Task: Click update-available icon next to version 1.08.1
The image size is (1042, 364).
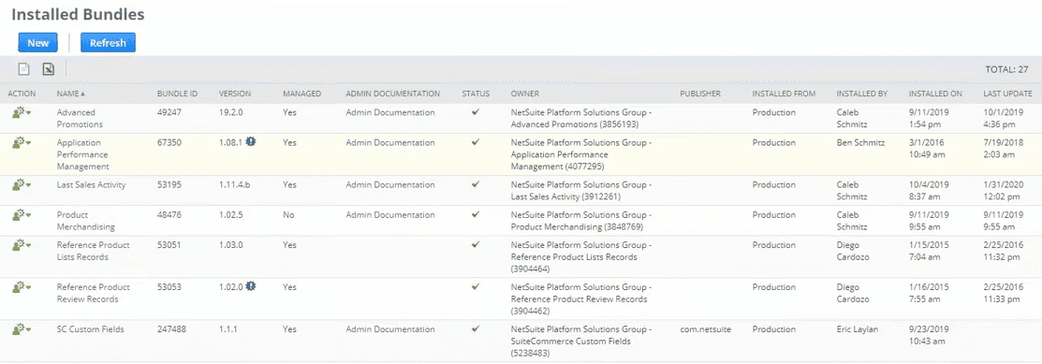Action: tap(250, 141)
